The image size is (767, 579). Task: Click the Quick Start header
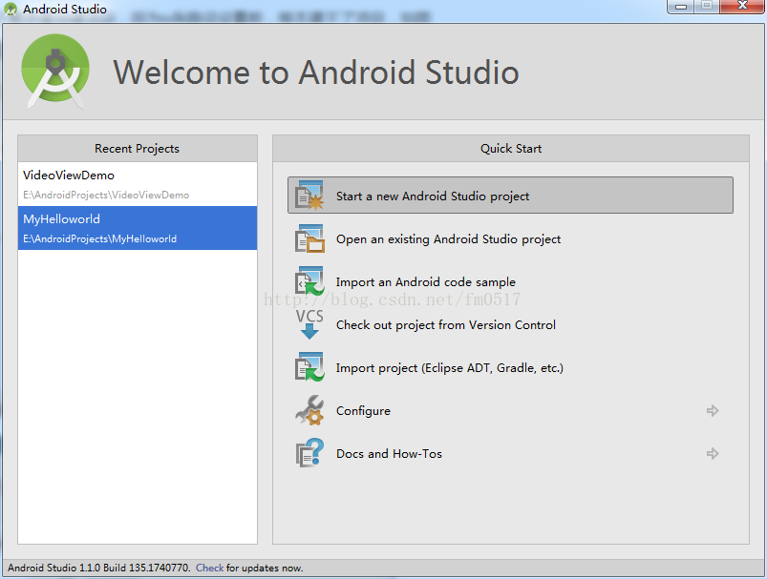[x=511, y=149]
